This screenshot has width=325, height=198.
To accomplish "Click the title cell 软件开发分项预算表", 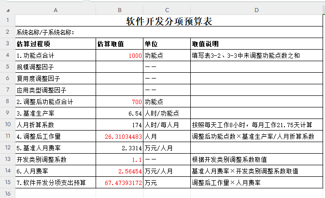I will [x=169, y=21].
